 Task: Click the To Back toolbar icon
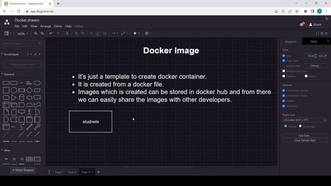[83, 33]
